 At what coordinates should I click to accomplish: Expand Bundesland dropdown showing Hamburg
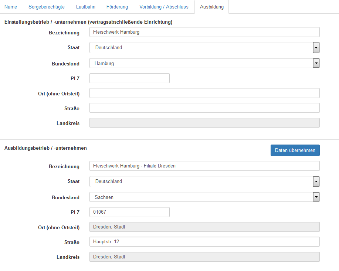point(204,64)
